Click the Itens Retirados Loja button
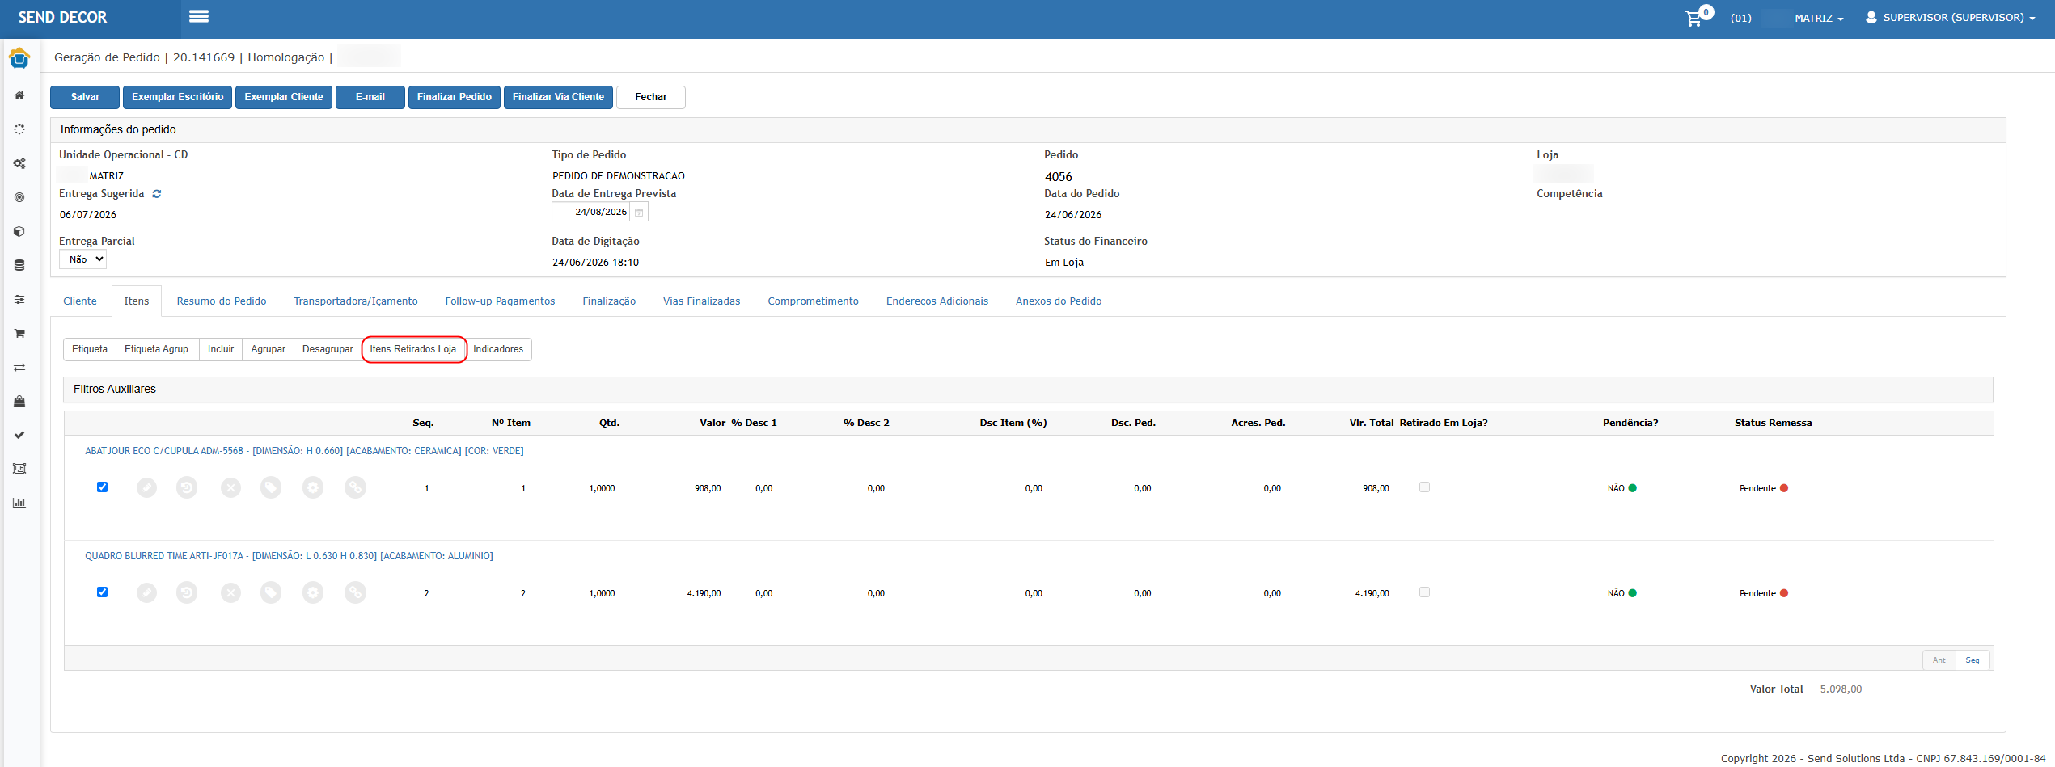The height and width of the screenshot is (767, 2055). click(413, 349)
